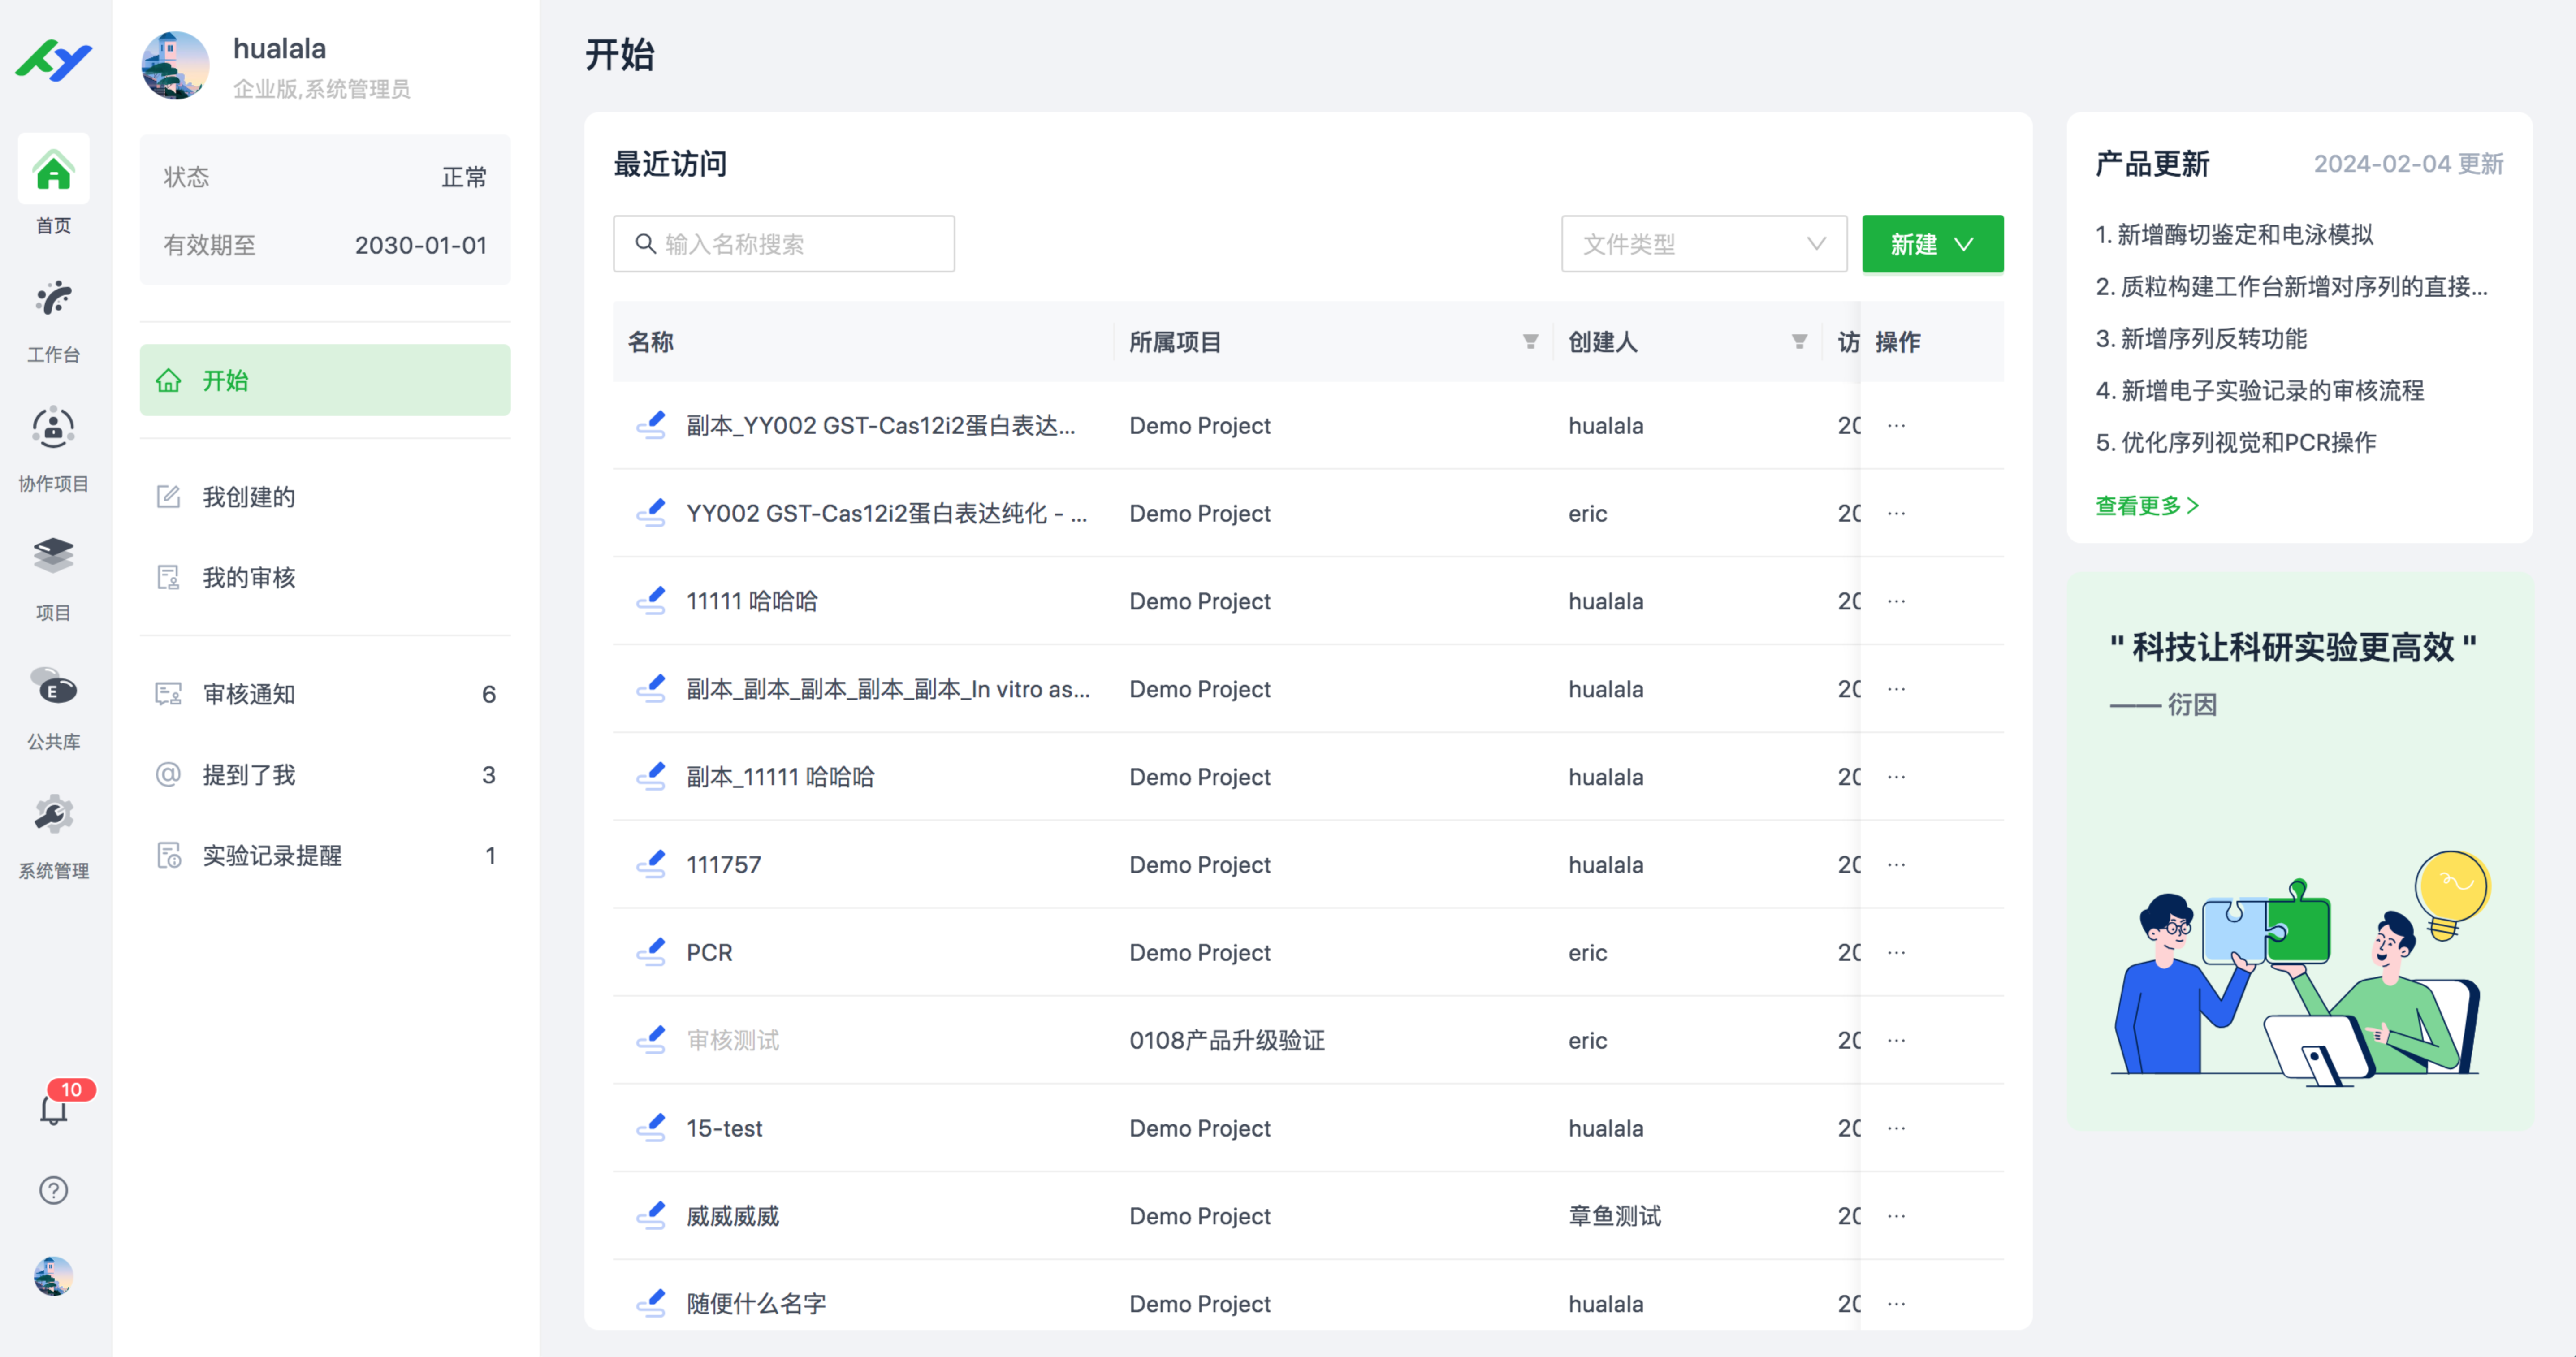Click the small avatar at sidebar bottom
2576x1357 pixels.
(54, 1276)
